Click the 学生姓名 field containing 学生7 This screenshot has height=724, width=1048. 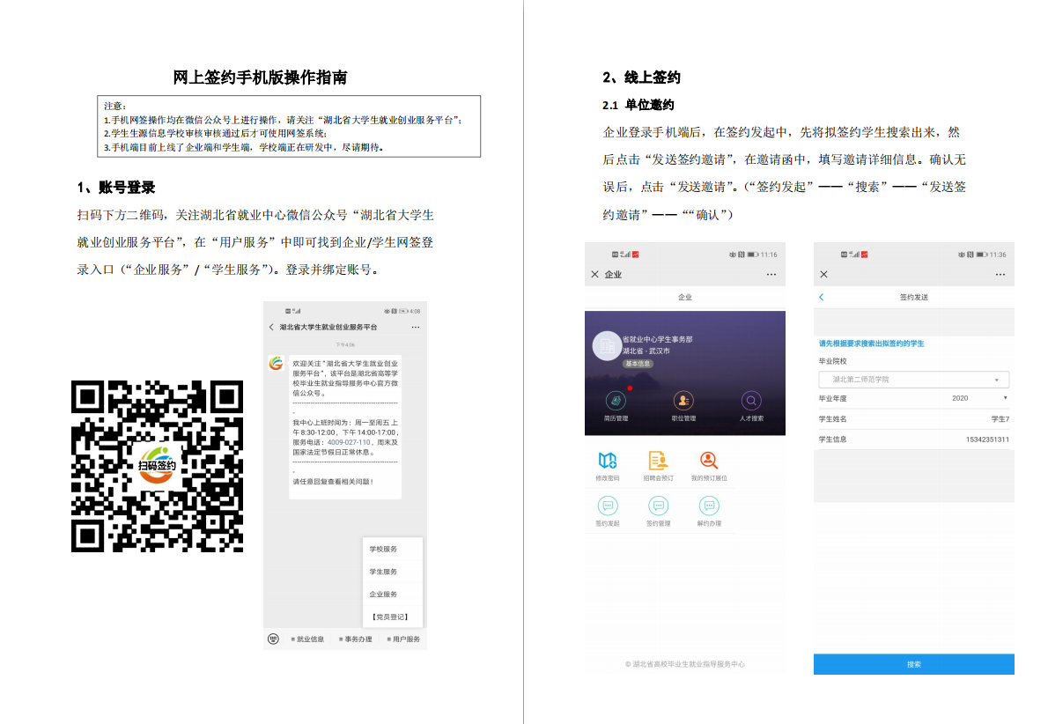pos(913,419)
